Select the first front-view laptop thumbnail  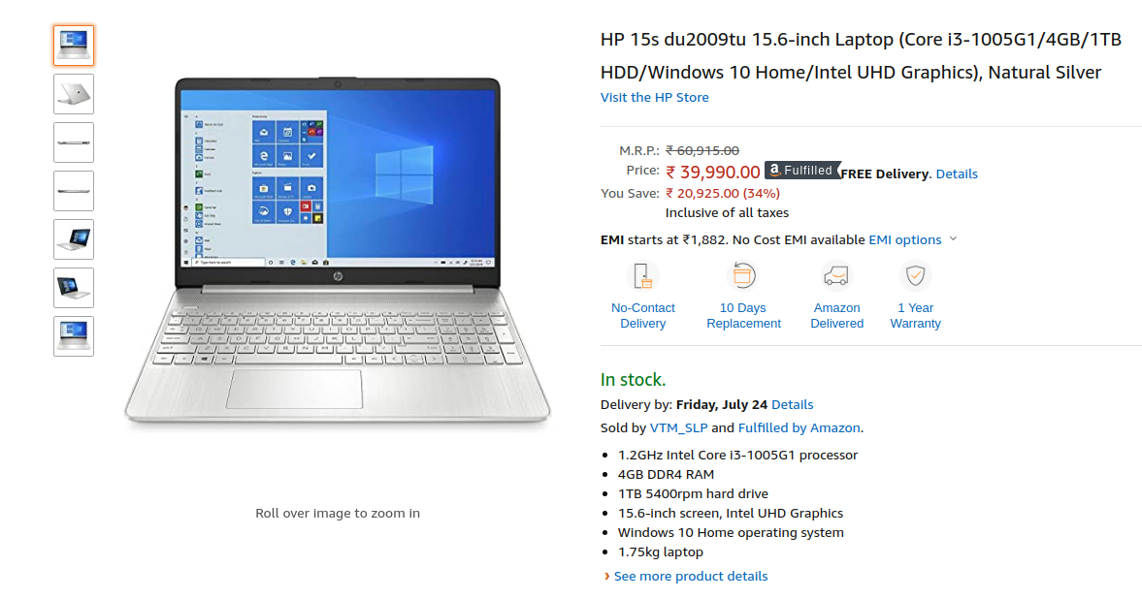(x=74, y=46)
